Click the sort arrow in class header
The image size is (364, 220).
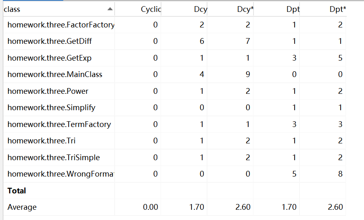tap(110, 9)
